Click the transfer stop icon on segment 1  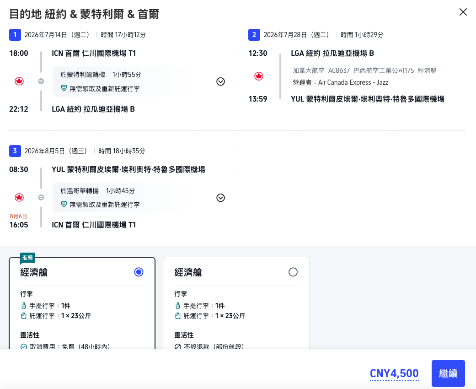[x=41, y=81]
